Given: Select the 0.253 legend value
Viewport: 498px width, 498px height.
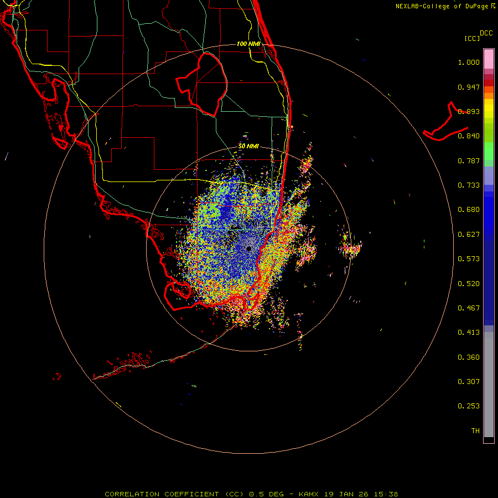Looking at the screenshot, I should point(469,406).
